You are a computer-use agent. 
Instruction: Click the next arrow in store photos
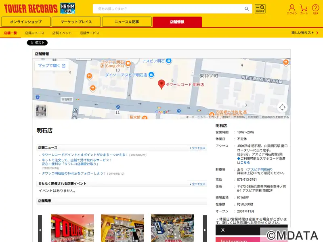tap(205, 229)
